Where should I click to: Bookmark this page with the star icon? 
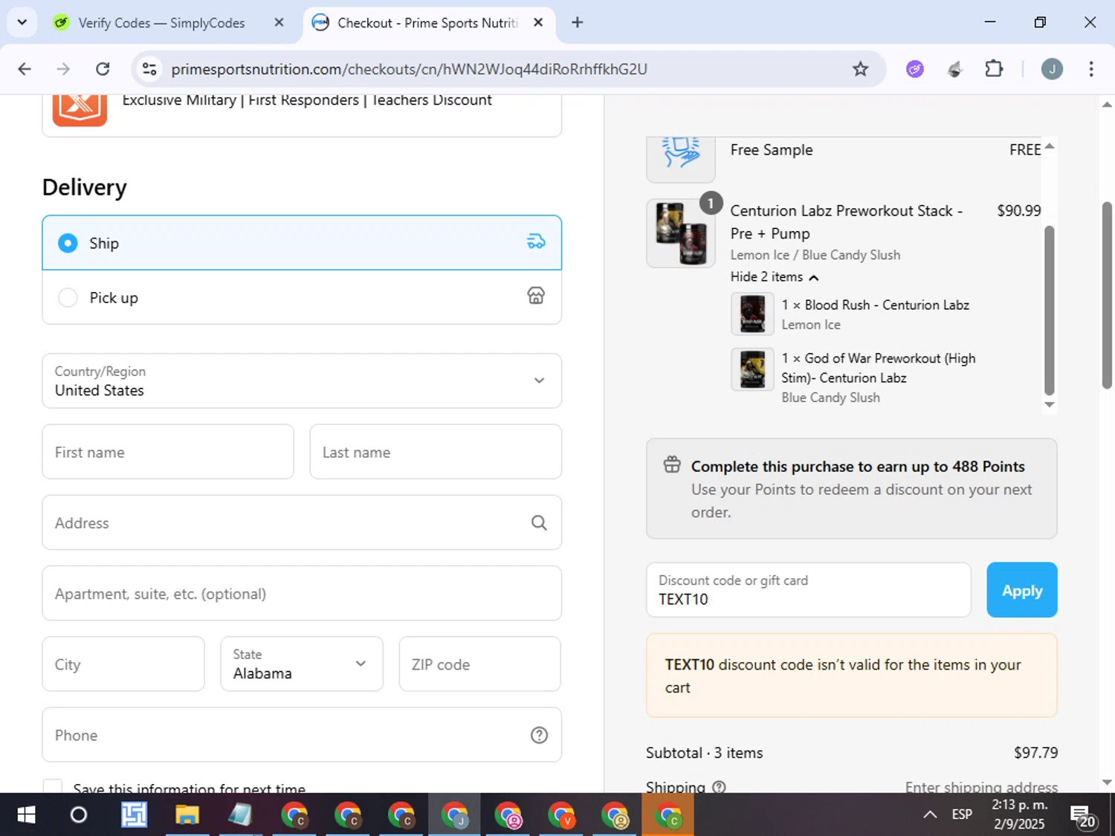860,69
